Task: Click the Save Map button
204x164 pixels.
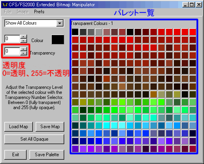Action: [x=50, y=127]
